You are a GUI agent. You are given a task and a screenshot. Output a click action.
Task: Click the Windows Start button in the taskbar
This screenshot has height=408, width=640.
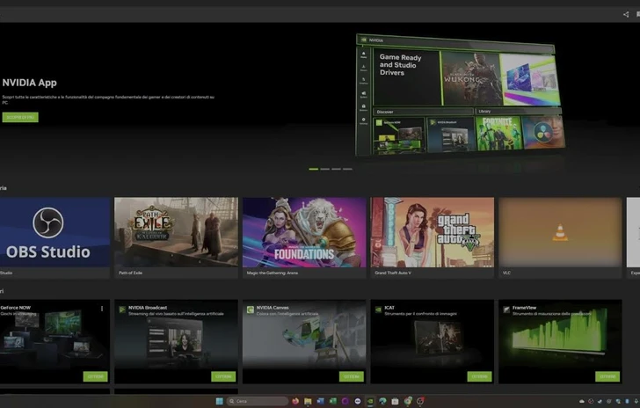point(219,401)
